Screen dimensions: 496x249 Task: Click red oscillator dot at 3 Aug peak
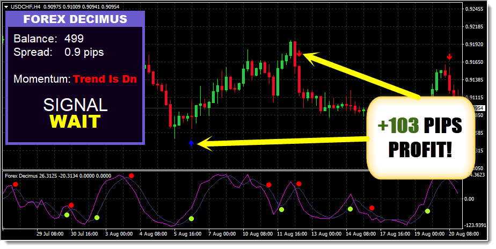point(132,175)
